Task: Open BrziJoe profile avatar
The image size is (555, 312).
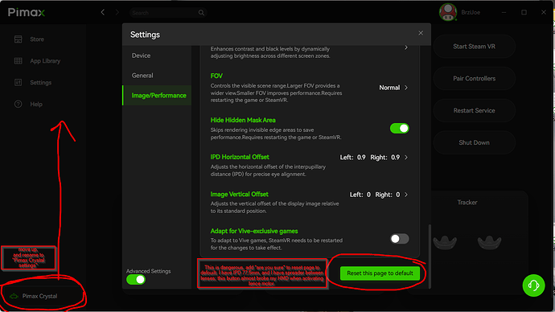Action: [x=448, y=12]
